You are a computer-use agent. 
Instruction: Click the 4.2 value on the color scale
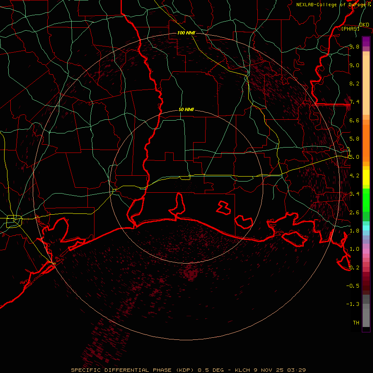click(x=354, y=176)
